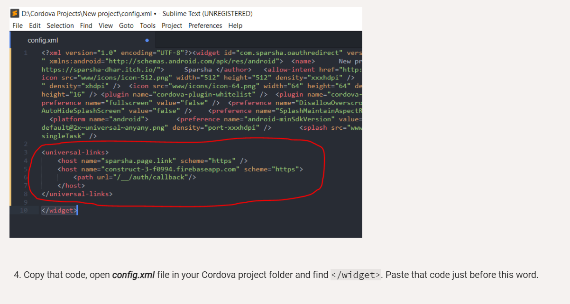Switch to the config.xml tab
Screen dimensions: 570x304
click(x=43, y=40)
